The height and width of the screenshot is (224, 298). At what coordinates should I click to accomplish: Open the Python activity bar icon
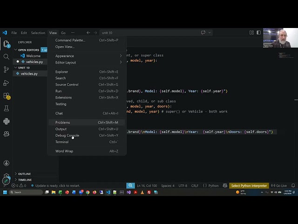pos(6,121)
